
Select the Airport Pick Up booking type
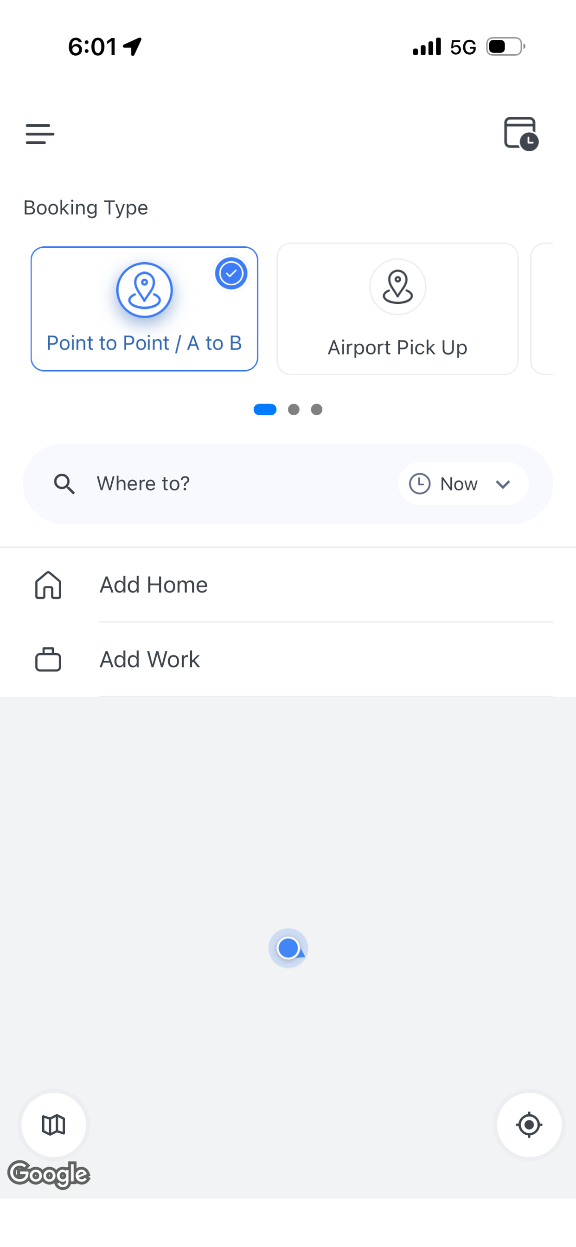397,309
